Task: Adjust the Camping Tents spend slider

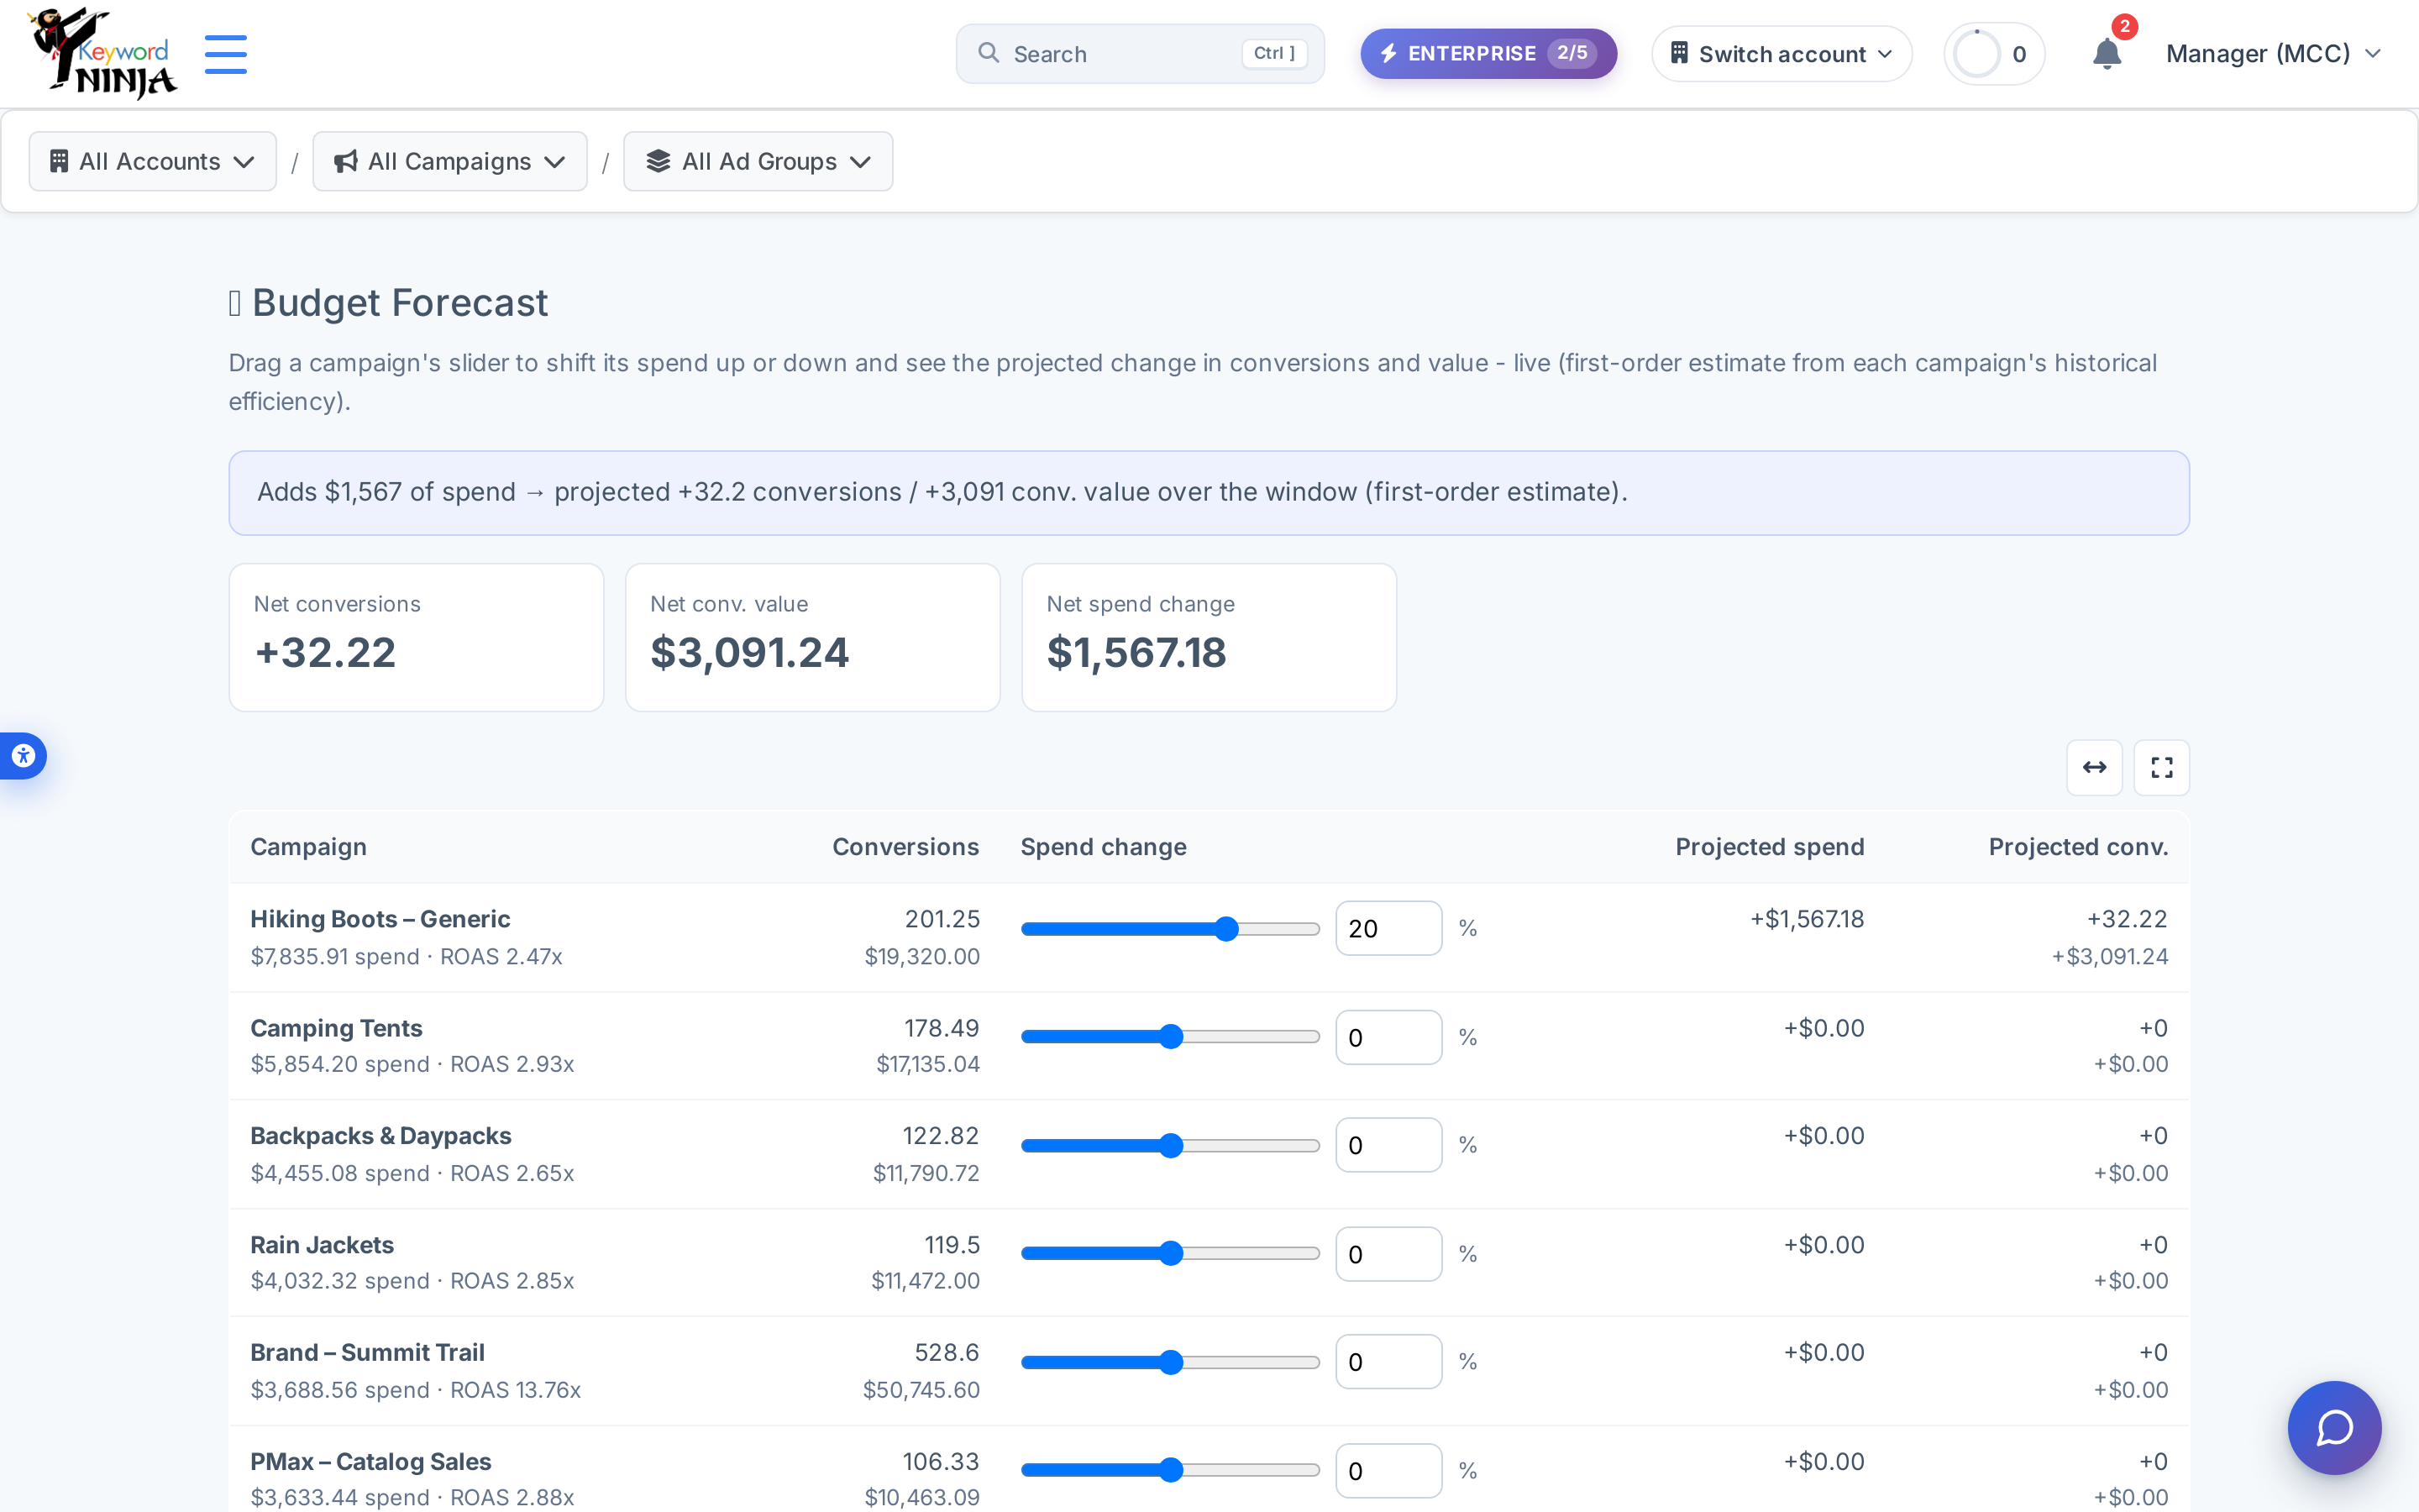Action: click(x=1171, y=1037)
